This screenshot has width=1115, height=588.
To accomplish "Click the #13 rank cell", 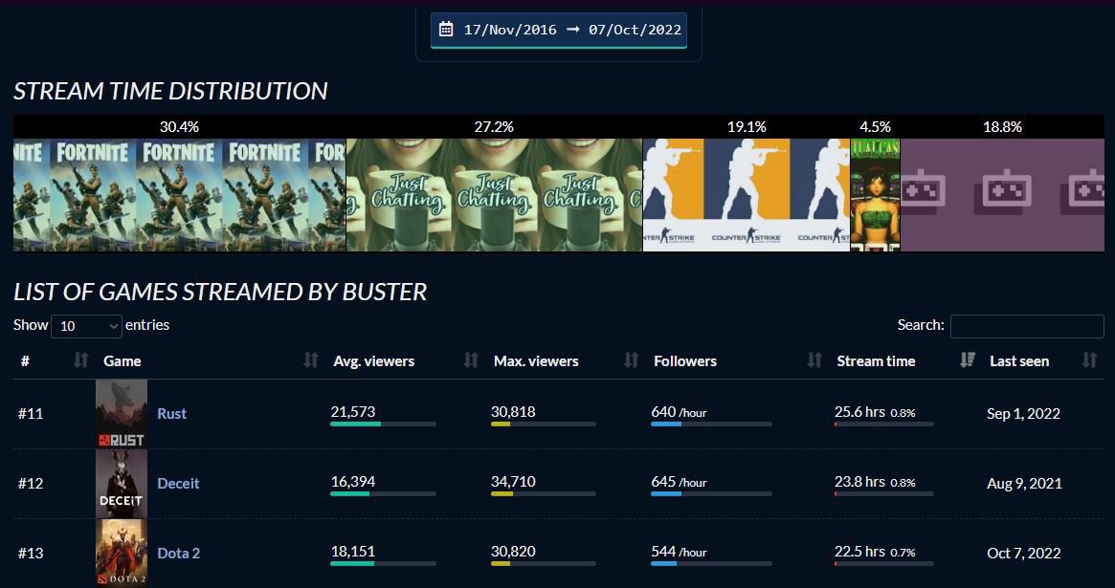I will point(31,553).
